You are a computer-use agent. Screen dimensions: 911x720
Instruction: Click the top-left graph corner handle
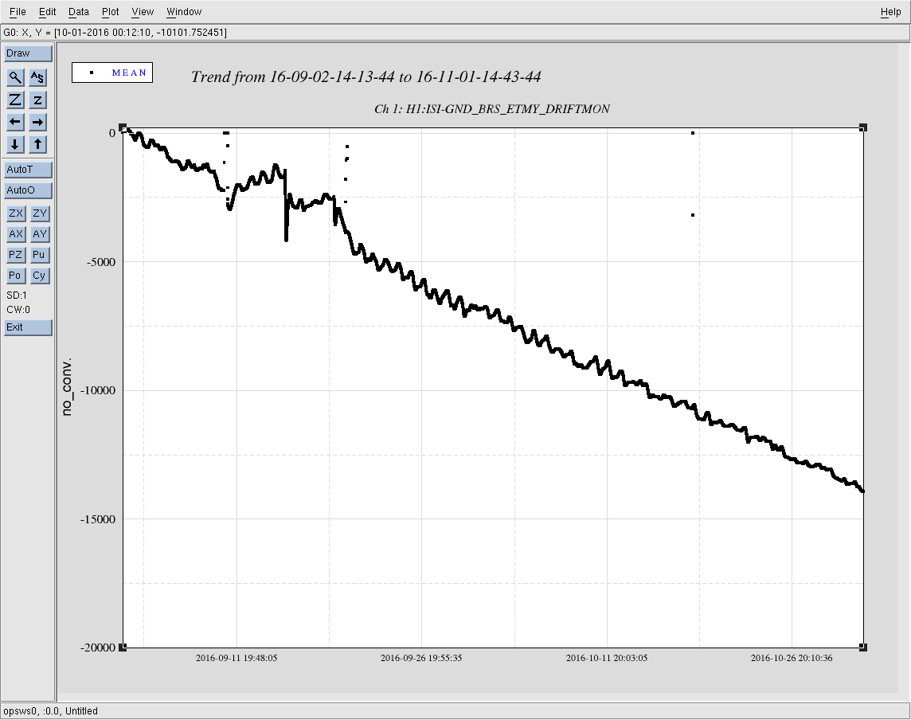pyautogui.click(x=123, y=127)
